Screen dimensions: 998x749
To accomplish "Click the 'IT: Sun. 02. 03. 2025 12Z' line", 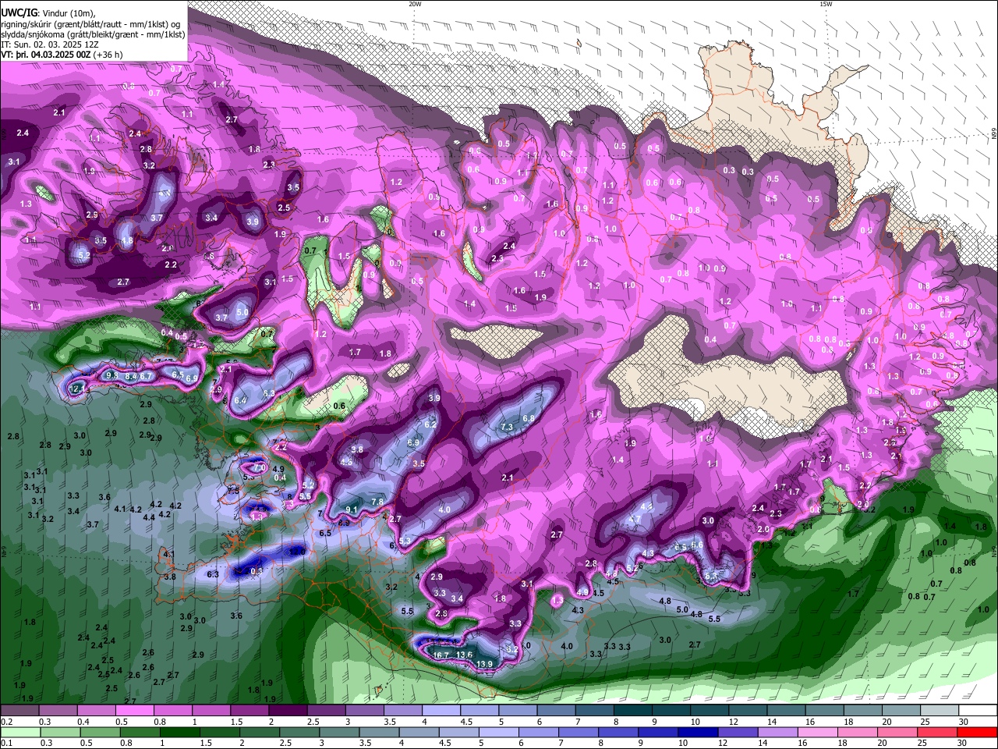I will (51, 44).
